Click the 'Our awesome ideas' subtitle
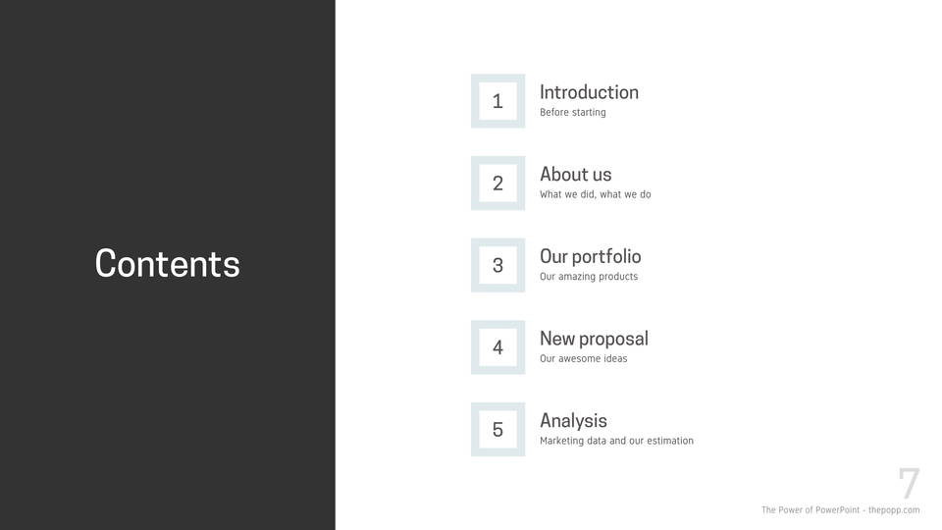942x530 pixels. (x=583, y=359)
